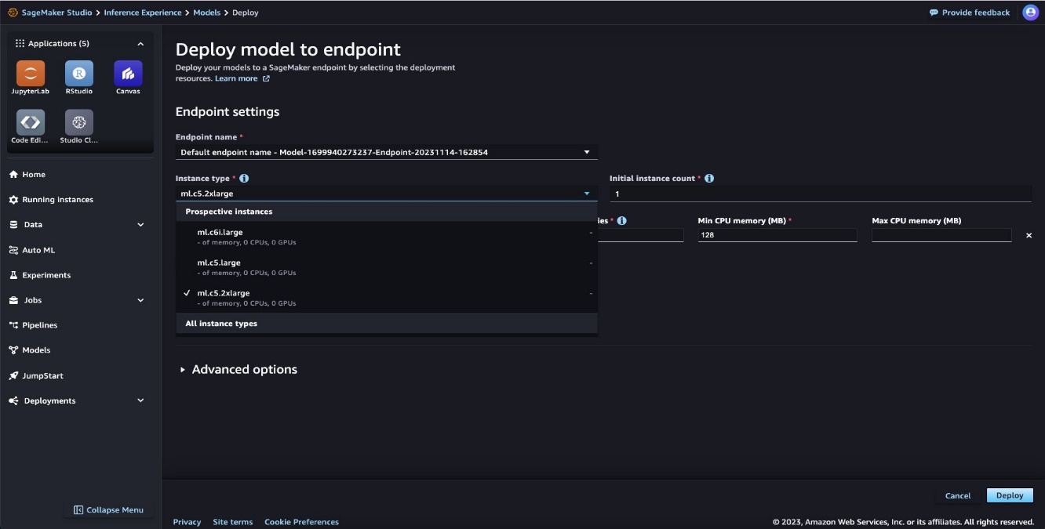Select the ml.c6i.large instance option
Viewport: 1045px width, 529px height.
[x=387, y=237]
